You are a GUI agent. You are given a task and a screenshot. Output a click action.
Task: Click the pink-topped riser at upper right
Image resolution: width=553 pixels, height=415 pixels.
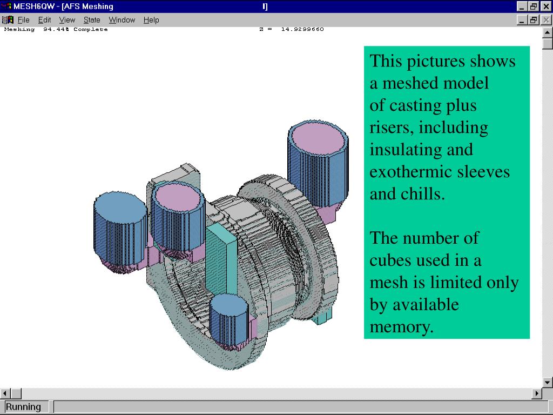[318, 164]
